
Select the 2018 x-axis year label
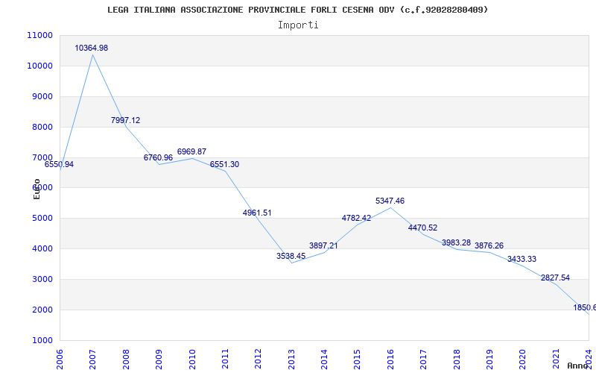pyautogui.click(x=457, y=359)
